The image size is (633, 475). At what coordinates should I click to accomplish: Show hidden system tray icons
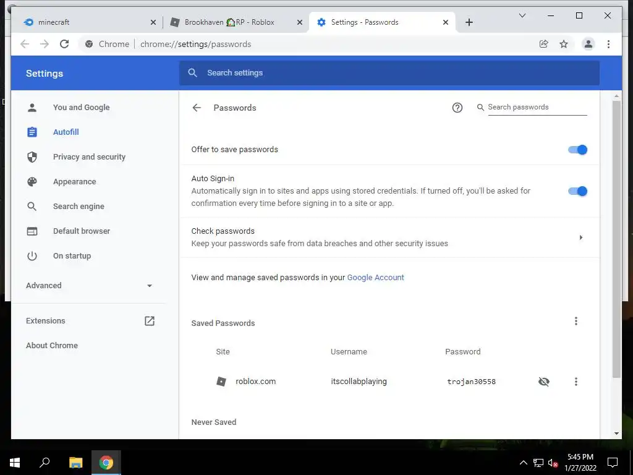pyautogui.click(x=523, y=463)
